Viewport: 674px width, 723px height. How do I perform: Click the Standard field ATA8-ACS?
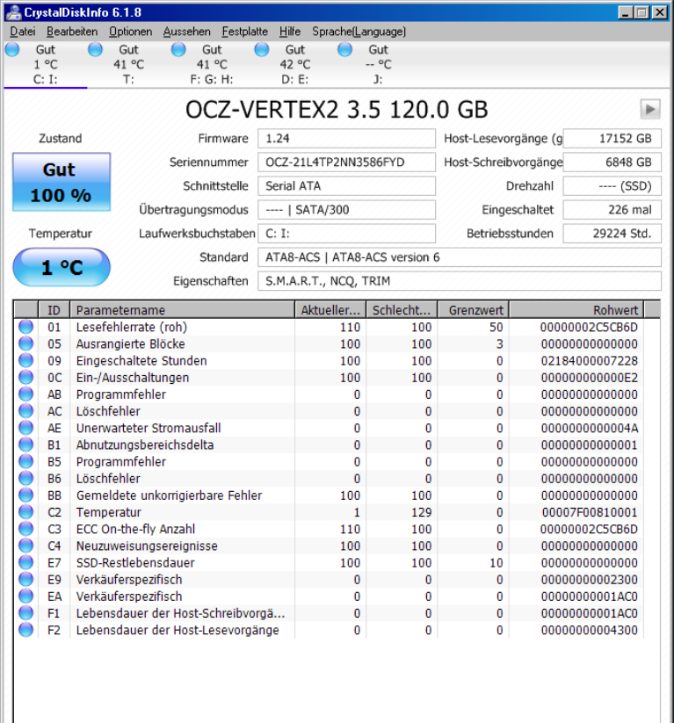pyautogui.click(x=460, y=257)
